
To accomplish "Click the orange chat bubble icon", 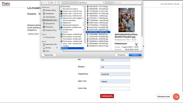I will click(x=176, y=97).
